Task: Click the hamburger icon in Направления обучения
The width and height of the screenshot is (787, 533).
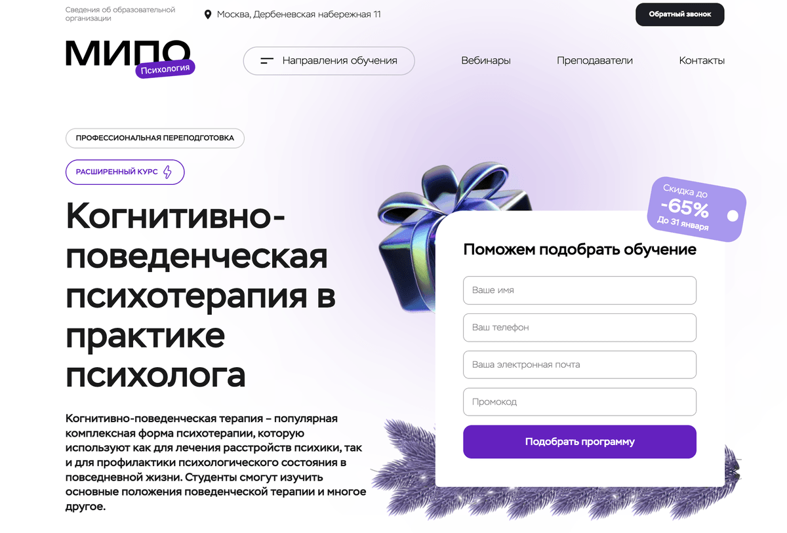Action: click(x=267, y=61)
